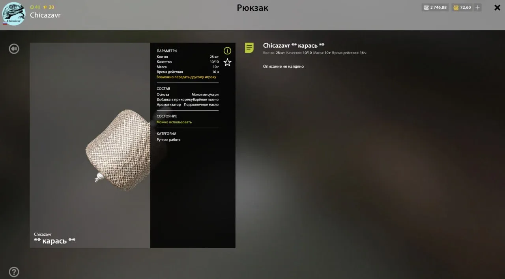
Task: Click the "Молотые сухари" base ingredient
Action: tap(205, 95)
